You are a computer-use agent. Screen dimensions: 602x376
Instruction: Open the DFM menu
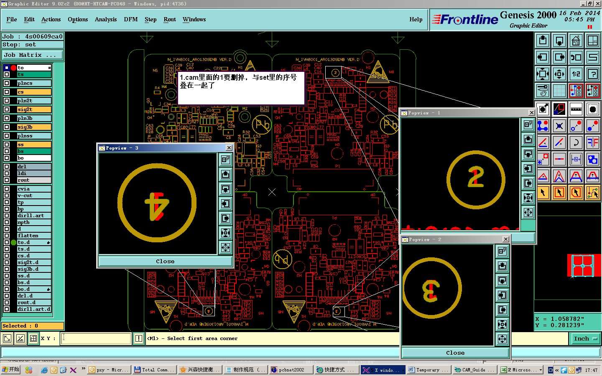(131, 19)
